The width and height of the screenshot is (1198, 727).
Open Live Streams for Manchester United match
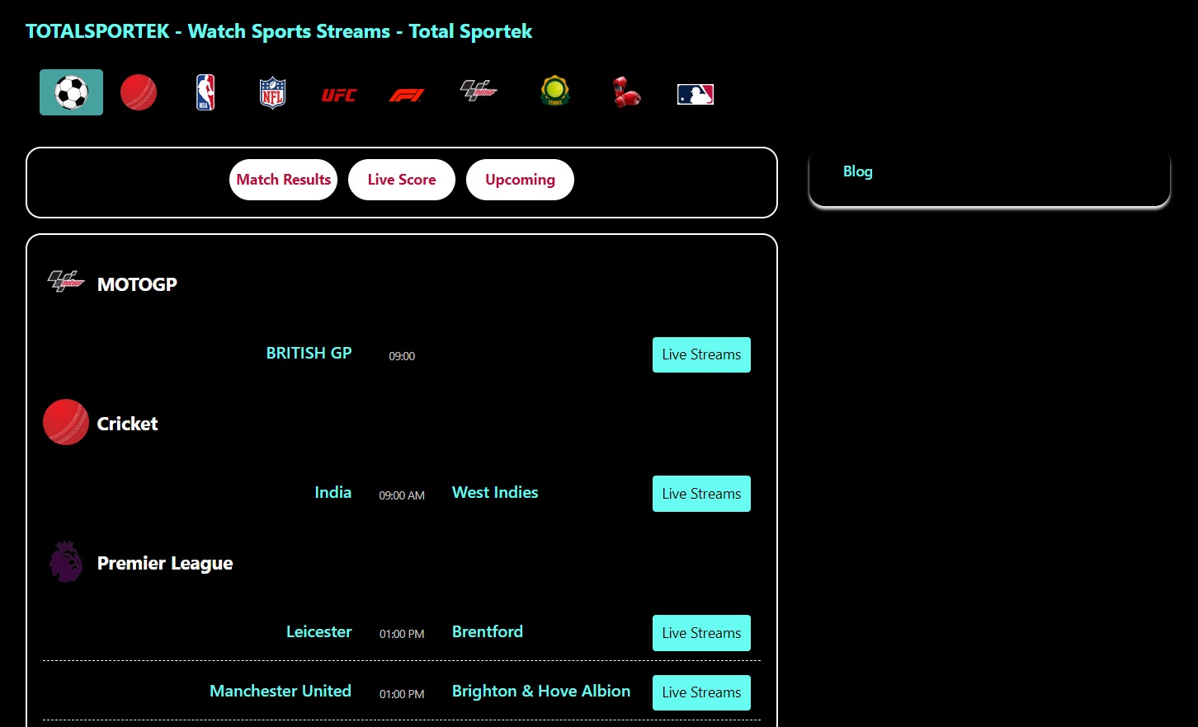coord(701,692)
